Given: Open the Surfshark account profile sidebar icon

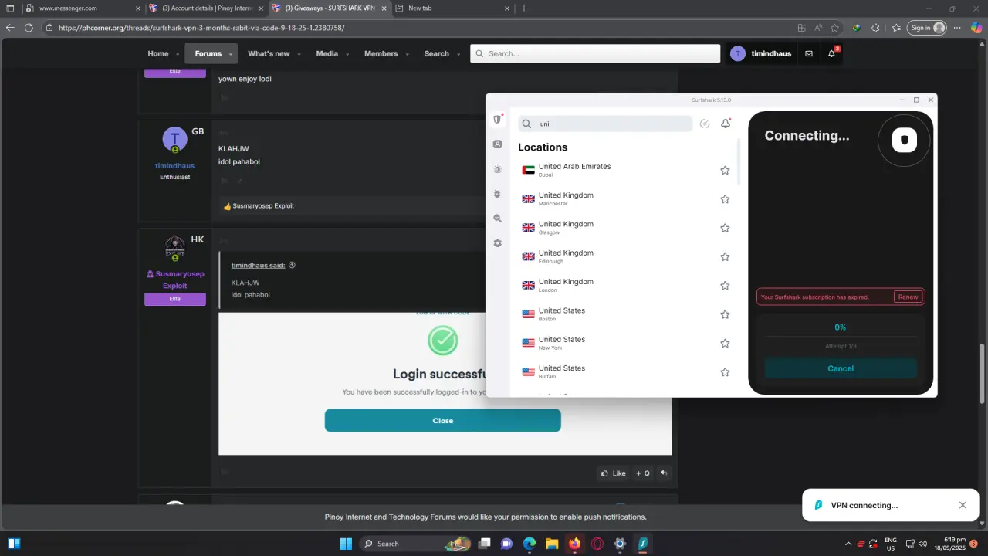Looking at the screenshot, I should (498, 144).
